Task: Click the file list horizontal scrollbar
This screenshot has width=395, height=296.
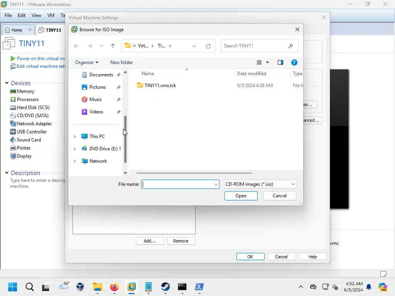Action: click(x=194, y=173)
